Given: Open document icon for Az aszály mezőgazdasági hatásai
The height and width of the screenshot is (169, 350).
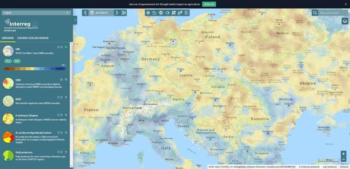Looking at the screenshot, I should coord(58,132).
